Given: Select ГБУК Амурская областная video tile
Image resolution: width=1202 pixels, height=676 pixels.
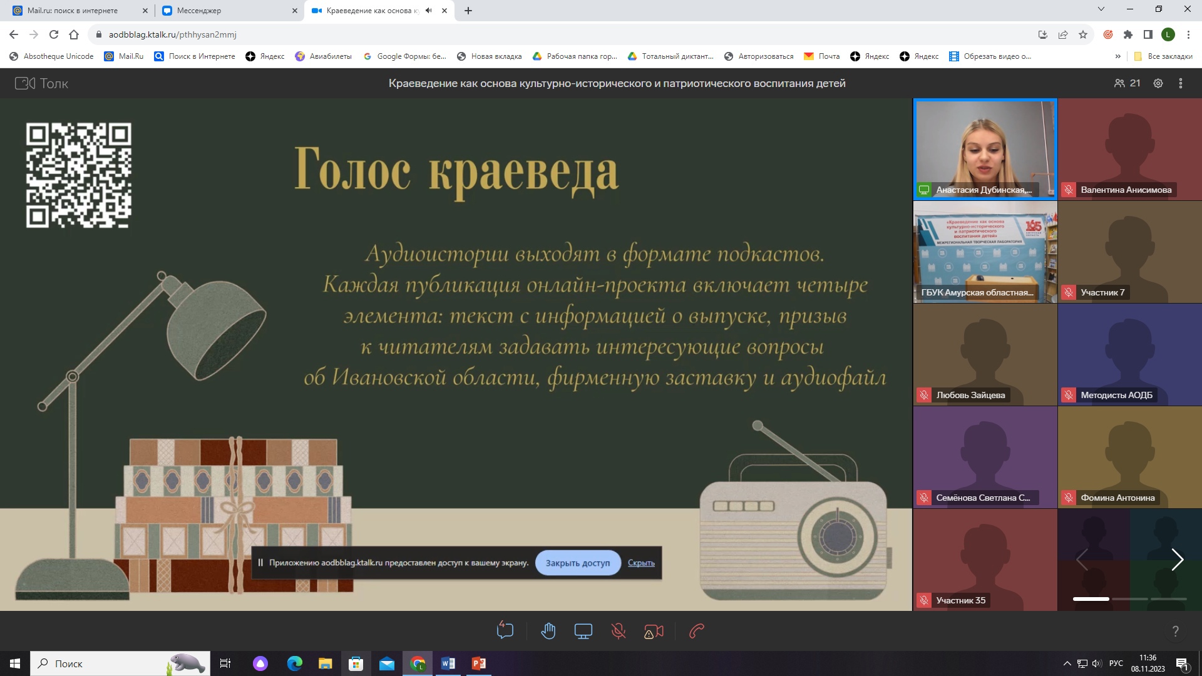Looking at the screenshot, I should tap(985, 252).
